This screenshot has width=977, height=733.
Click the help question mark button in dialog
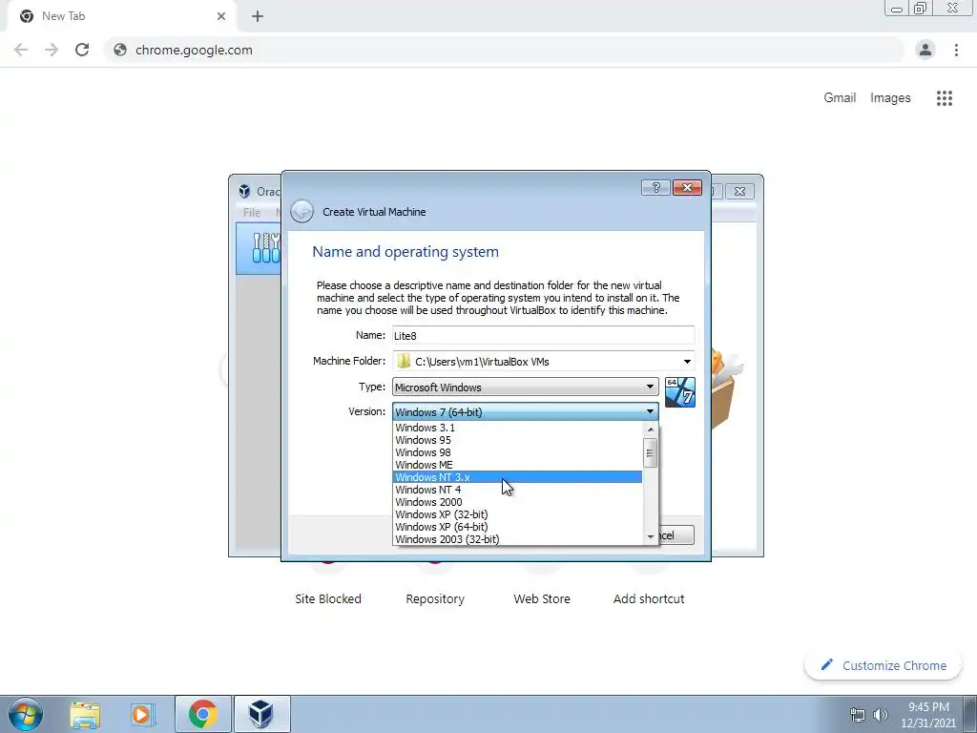point(655,188)
